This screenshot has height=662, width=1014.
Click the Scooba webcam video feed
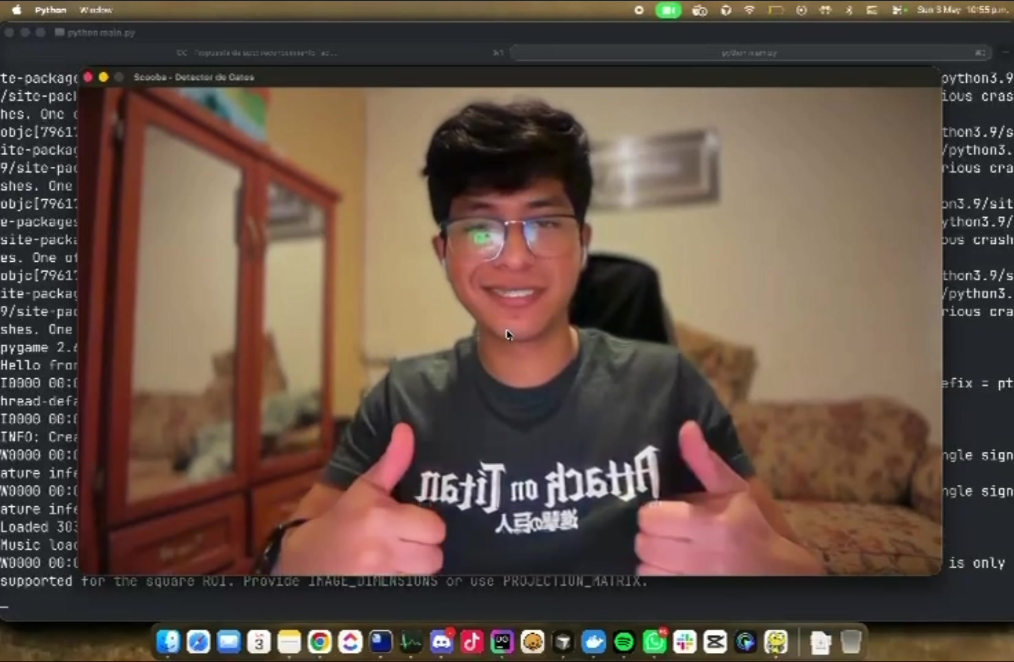pos(510,331)
